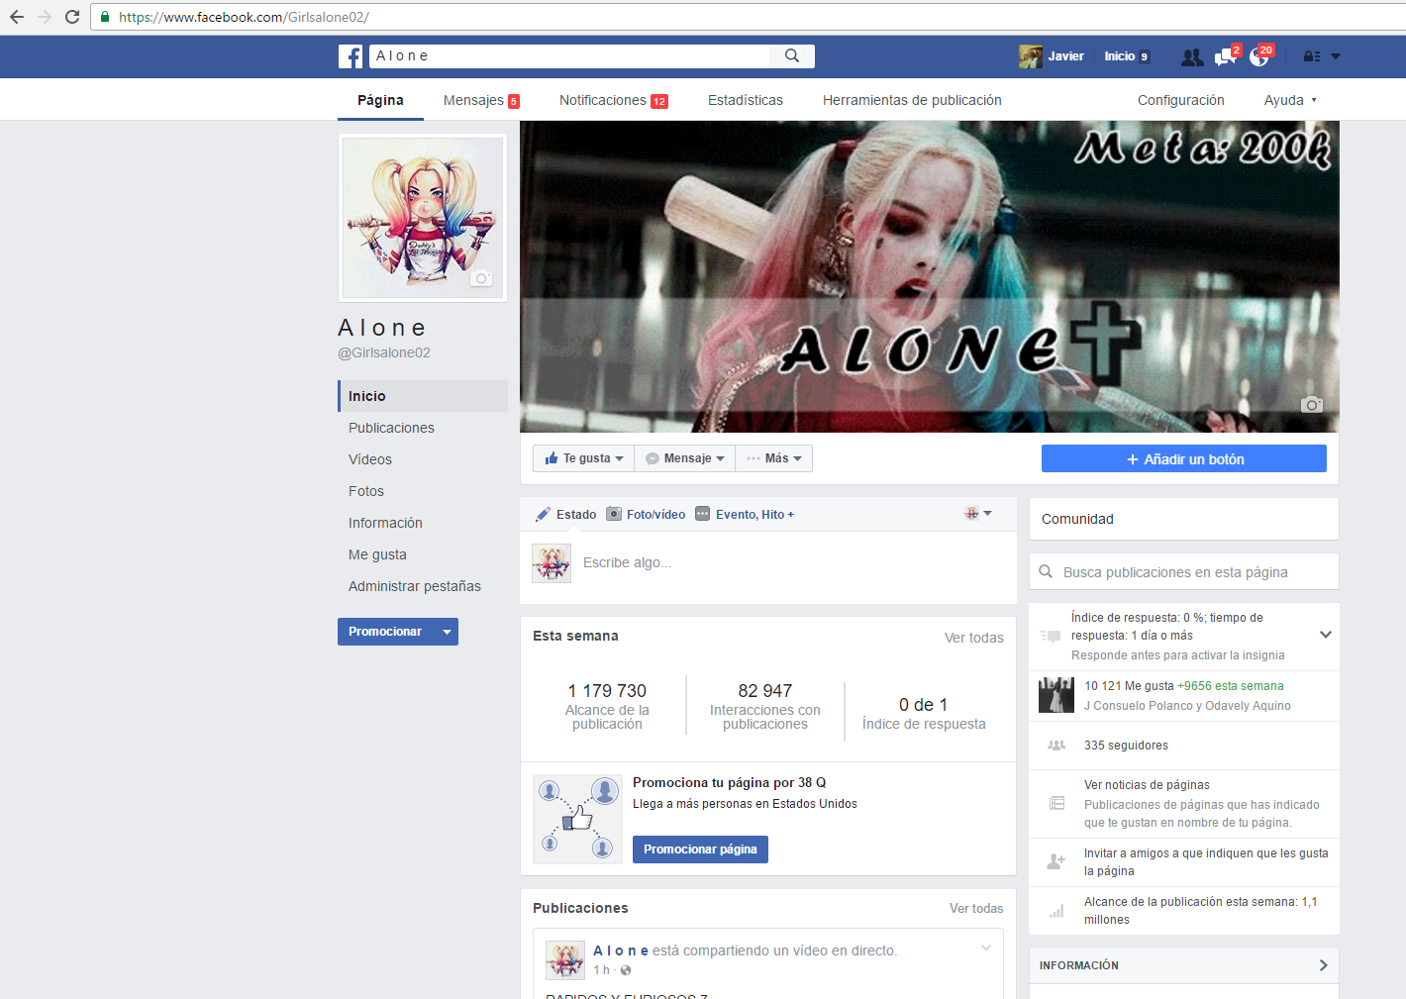Click the promote page illustration
The image size is (1406, 999).
(x=578, y=819)
